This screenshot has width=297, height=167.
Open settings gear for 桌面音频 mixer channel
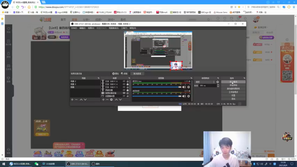[x=189, y=96]
